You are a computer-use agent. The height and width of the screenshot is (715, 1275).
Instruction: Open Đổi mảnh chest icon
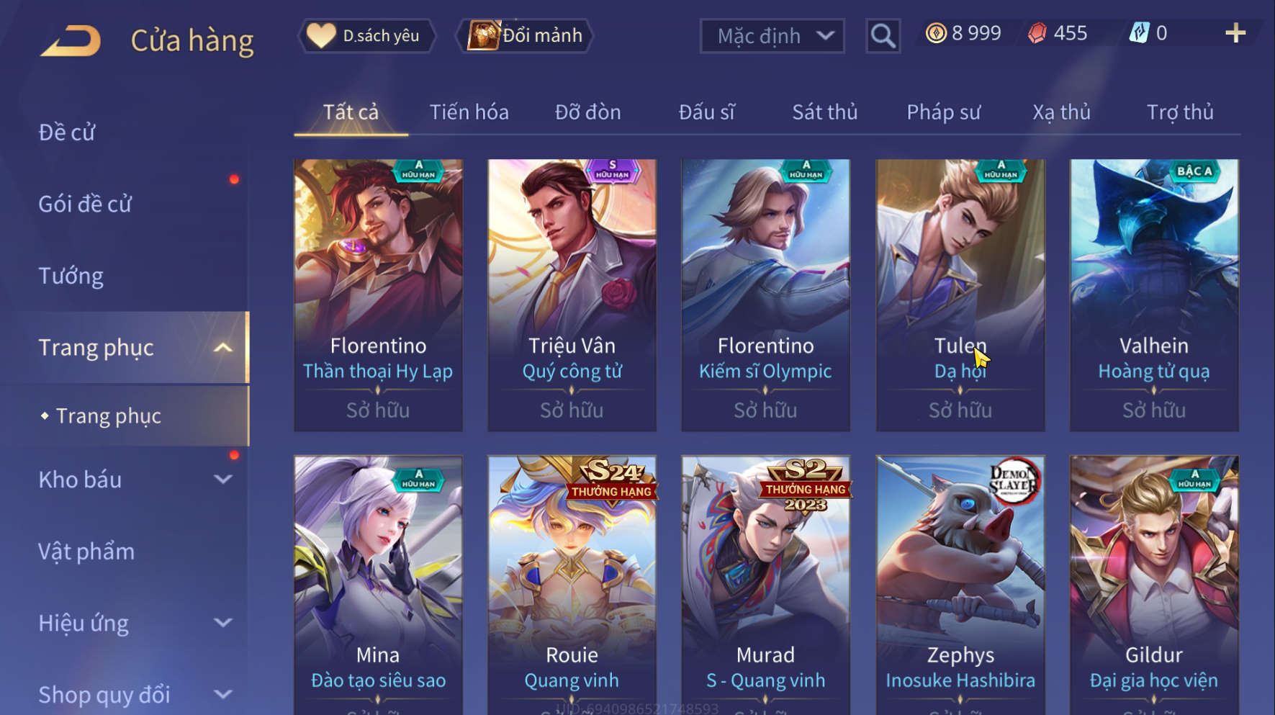click(x=525, y=35)
